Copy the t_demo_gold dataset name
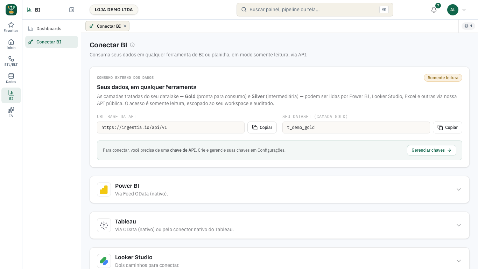The image size is (478, 269). (448, 127)
